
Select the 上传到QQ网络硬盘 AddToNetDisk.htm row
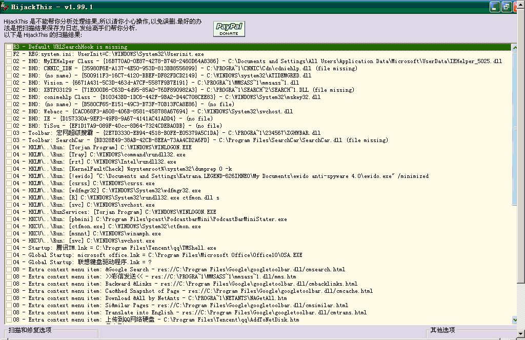click(156, 320)
